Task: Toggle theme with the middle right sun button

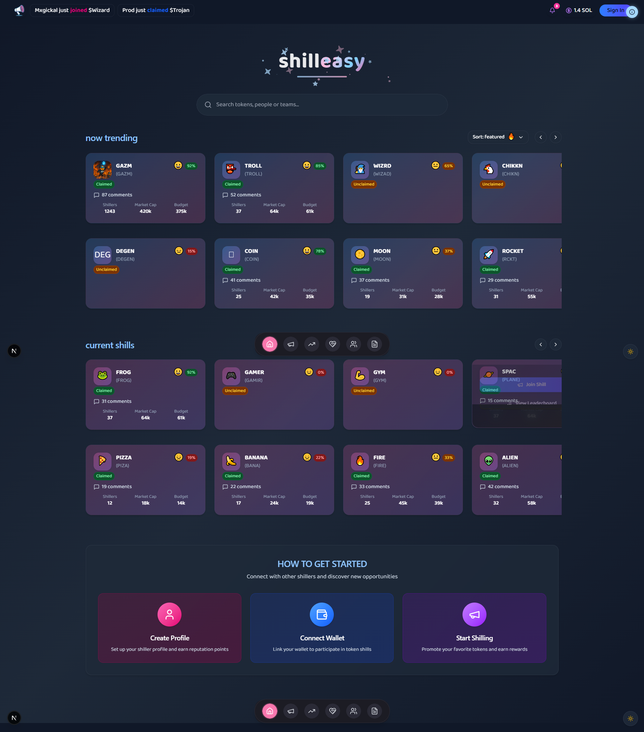Action: pyautogui.click(x=631, y=352)
